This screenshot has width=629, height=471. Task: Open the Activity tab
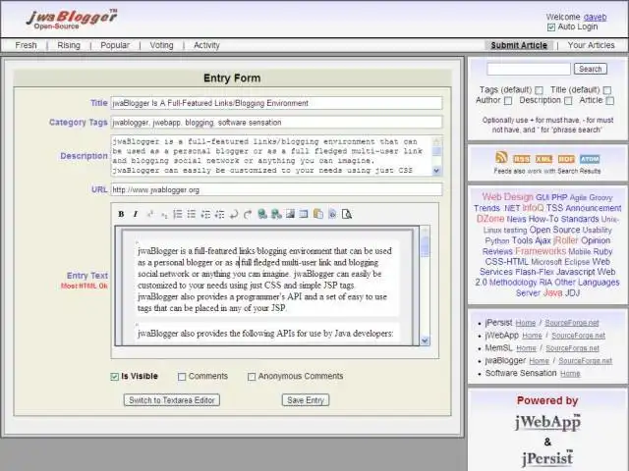[206, 45]
